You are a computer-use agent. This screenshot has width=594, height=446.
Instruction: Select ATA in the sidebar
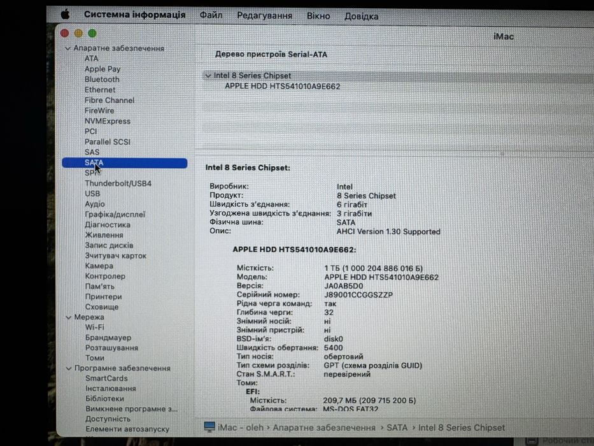(x=91, y=59)
